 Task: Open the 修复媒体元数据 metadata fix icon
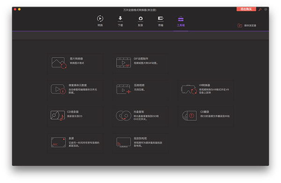[58, 89]
